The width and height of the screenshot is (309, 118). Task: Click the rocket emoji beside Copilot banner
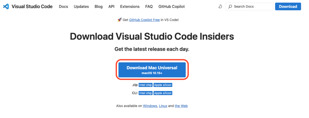pyautogui.click(x=119, y=20)
